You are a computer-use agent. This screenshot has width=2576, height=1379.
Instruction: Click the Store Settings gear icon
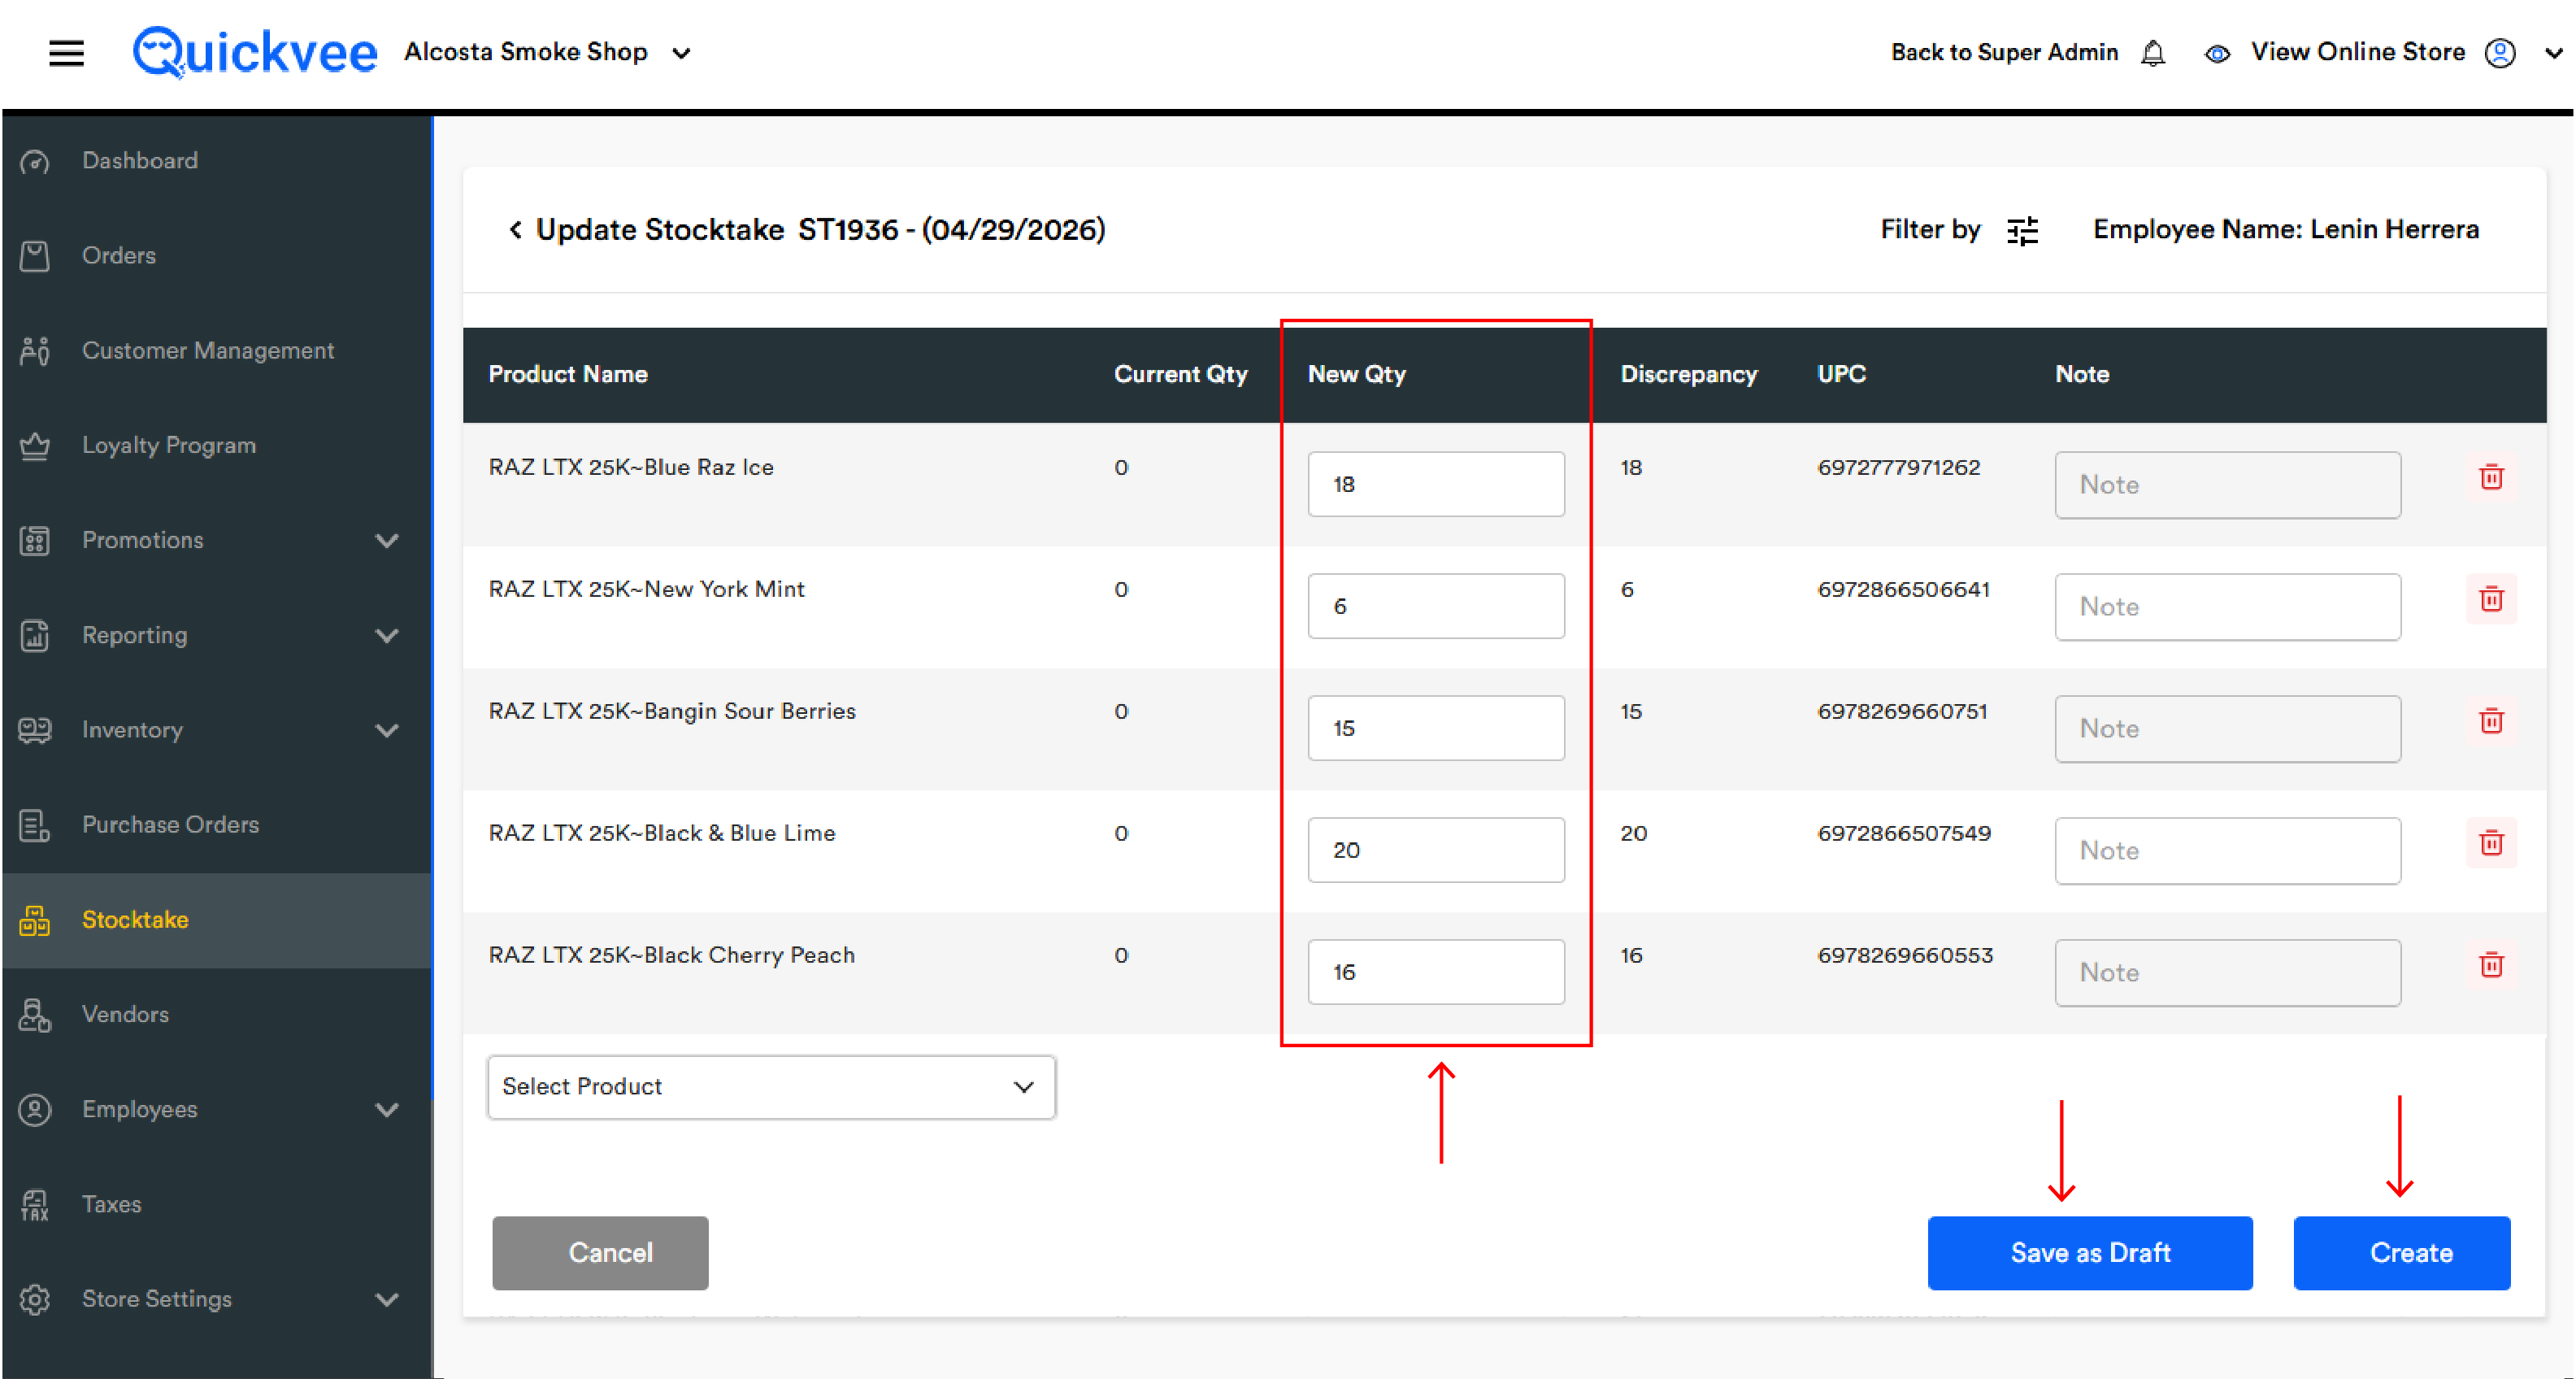(x=35, y=1300)
